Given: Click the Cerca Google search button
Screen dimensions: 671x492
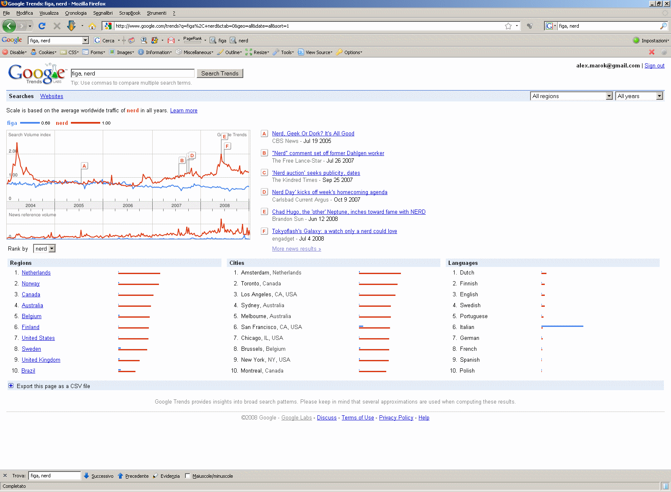Looking at the screenshot, I should tap(104, 41).
